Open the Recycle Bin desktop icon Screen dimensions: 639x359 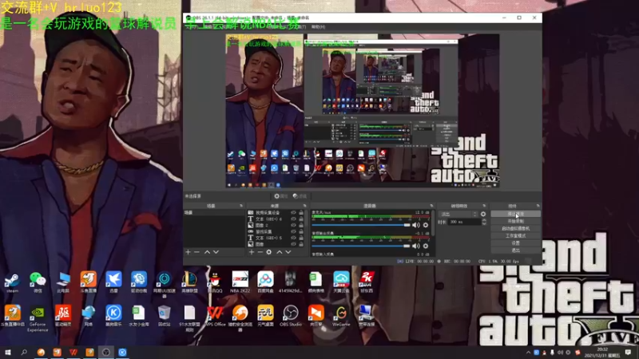click(x=165, y=316)
